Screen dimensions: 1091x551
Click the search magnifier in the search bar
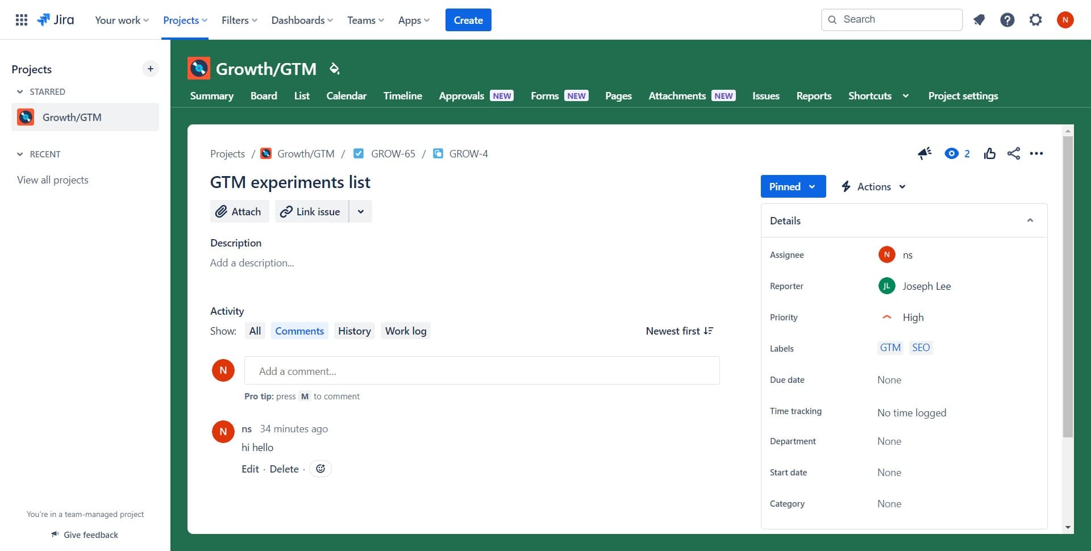tap(832, 19)
